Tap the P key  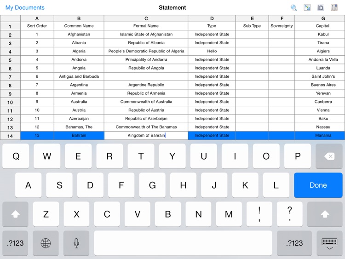(298, 156)
